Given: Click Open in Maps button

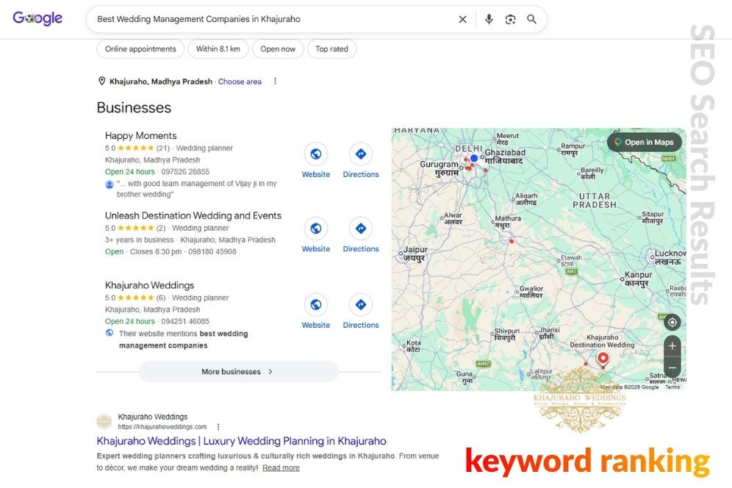Looking at the screenshot, I should pyautogui.click(x=645, y=143).
